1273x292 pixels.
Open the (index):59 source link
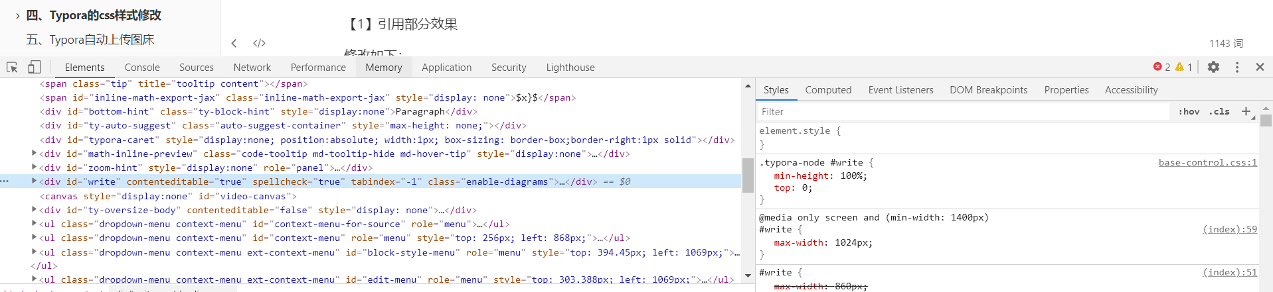tap(1230, 229)
